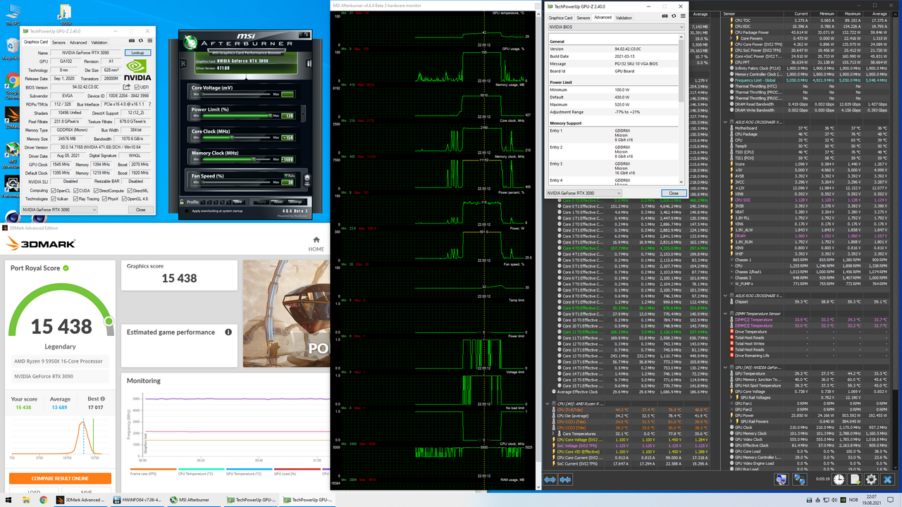This screenshot has width=902, height=507.
Task: Click the Core Clock slider in Afterburner
Action: point(232,136)
